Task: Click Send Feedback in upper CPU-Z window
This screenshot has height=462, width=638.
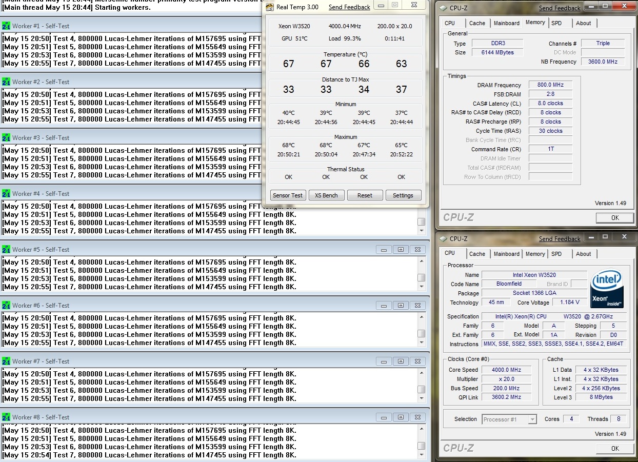Action: click(560, 8)
